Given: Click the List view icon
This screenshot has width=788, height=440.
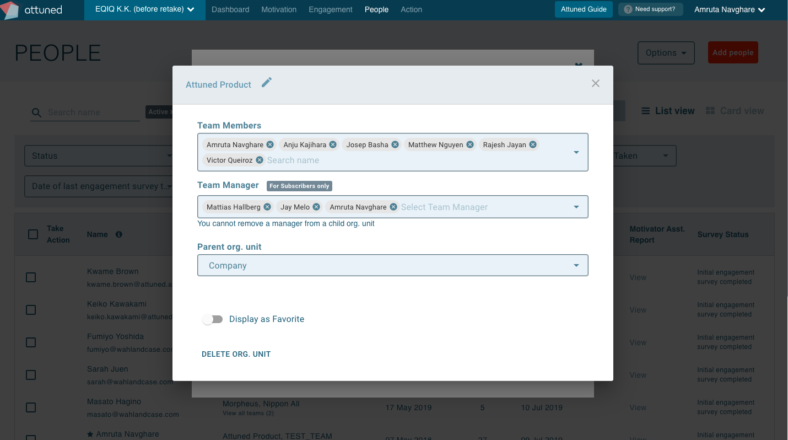Looking at the screenshot, I should (645, 111).
